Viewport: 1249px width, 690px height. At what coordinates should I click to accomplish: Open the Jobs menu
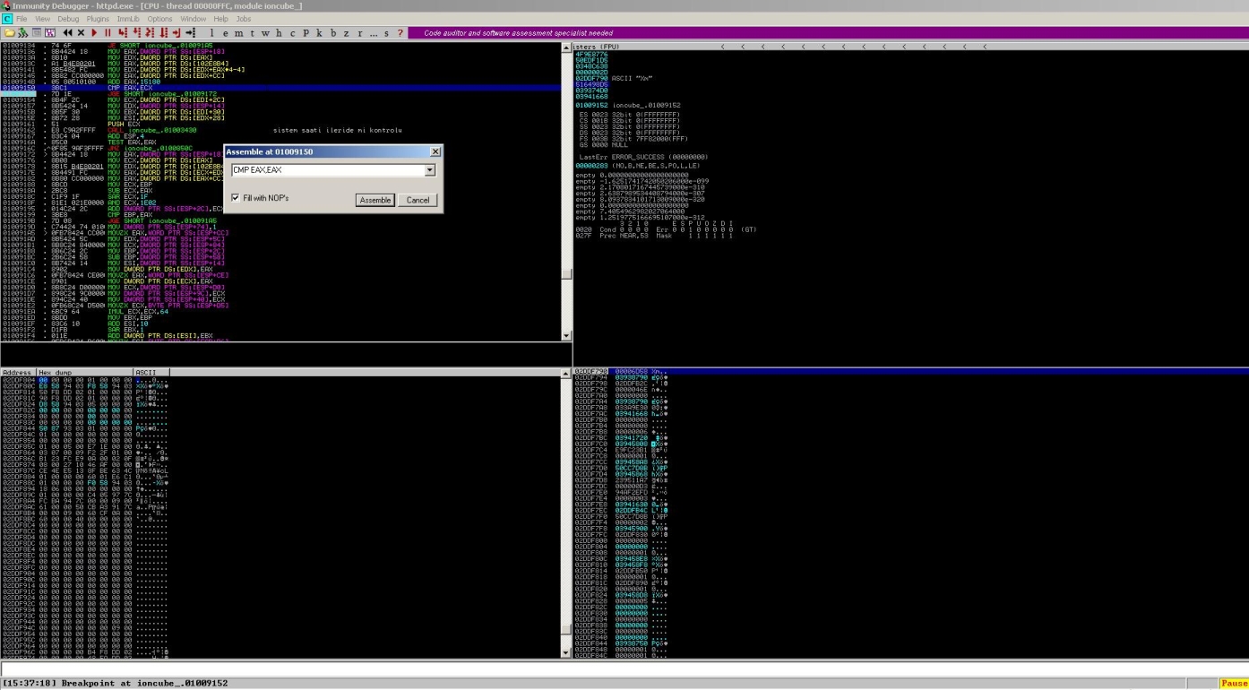(x=244, y=19)
